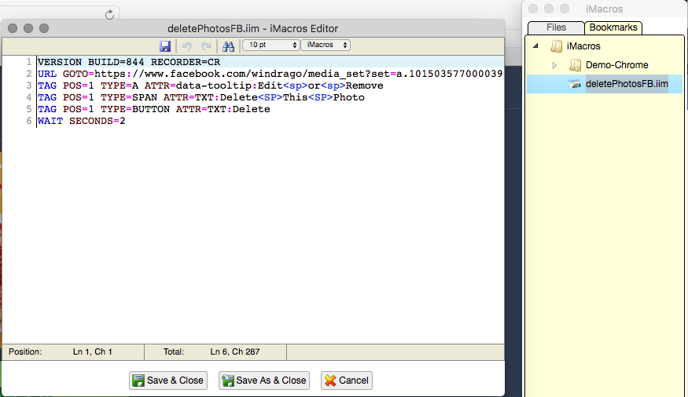Image resolution: width=688 pixels, height=397 pixels.
Task: Select the Demo-Chrome tree label
Action: click(x=617, y=65)
